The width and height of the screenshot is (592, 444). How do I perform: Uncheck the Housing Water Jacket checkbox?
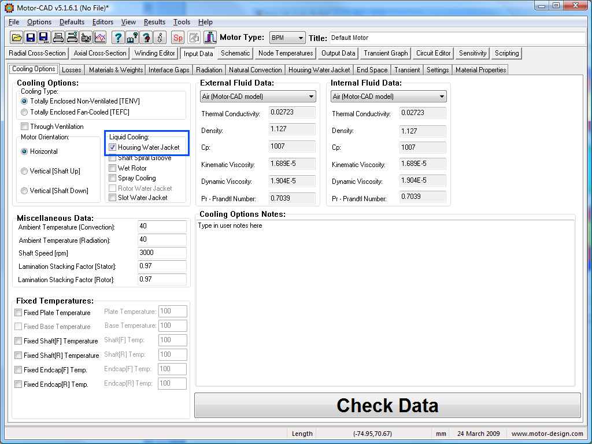click(113, 147)
